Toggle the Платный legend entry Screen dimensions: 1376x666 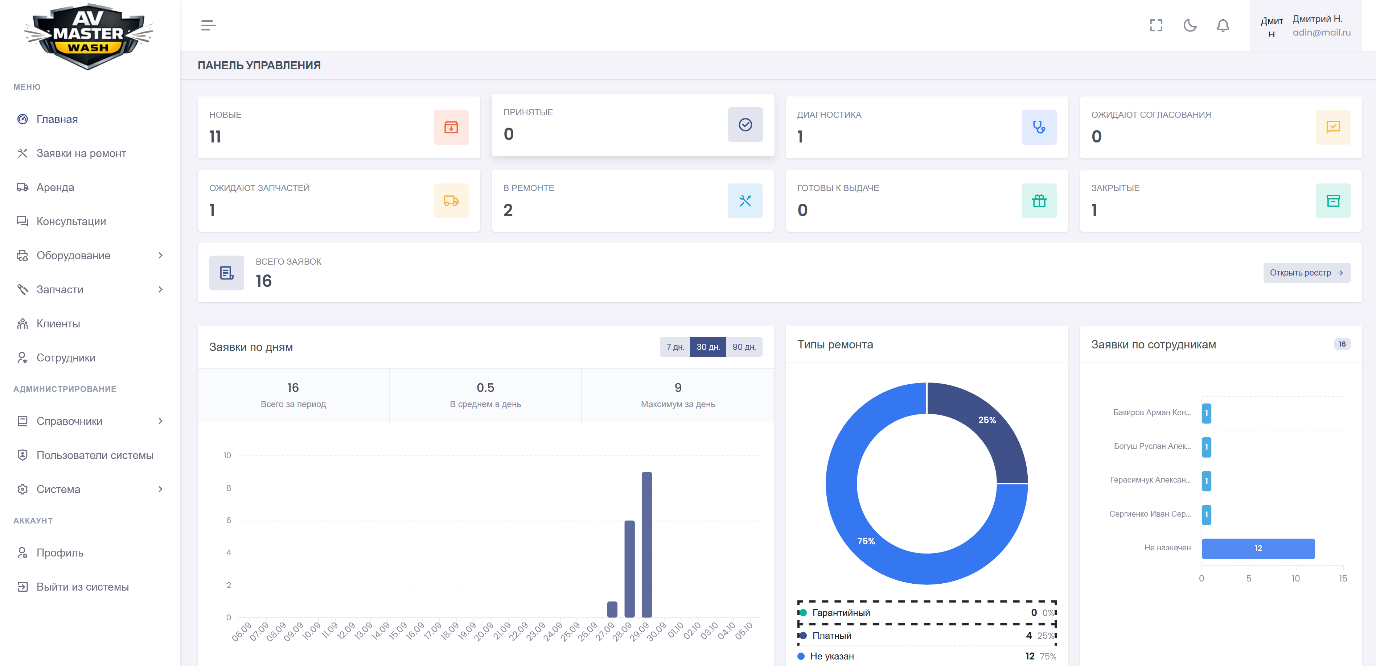927,636
